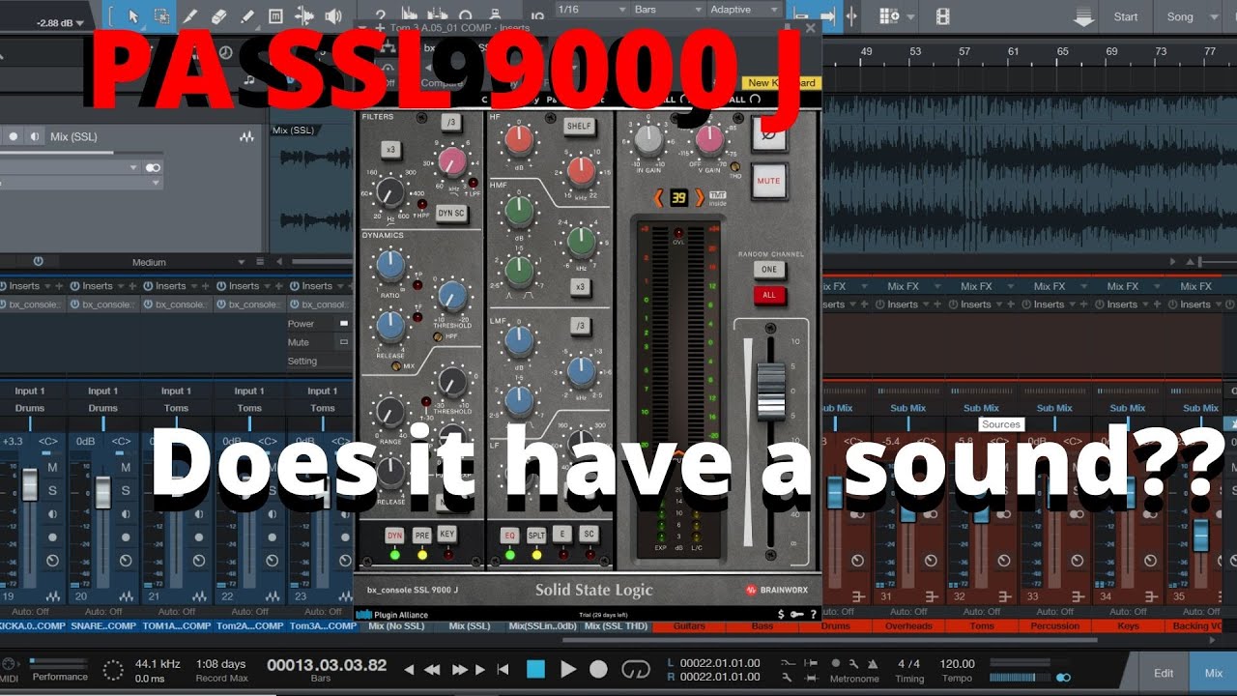
Task: Select the Bend tool in the toolbar
Action: pos(305,16)
